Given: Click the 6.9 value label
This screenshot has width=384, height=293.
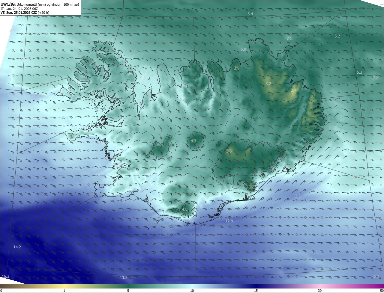Looking at the screenshot, I should pyautogui.click(x=243, y=49).
